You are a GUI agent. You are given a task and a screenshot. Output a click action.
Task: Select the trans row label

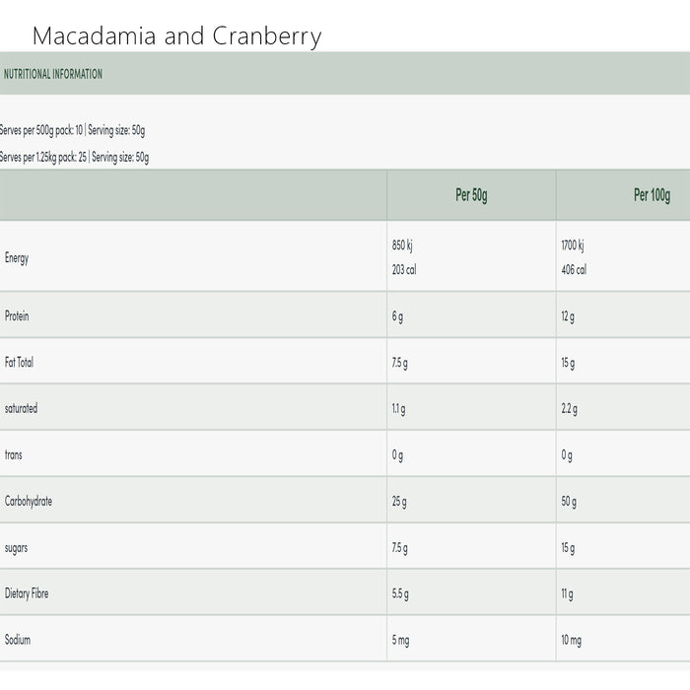point(14,455)
